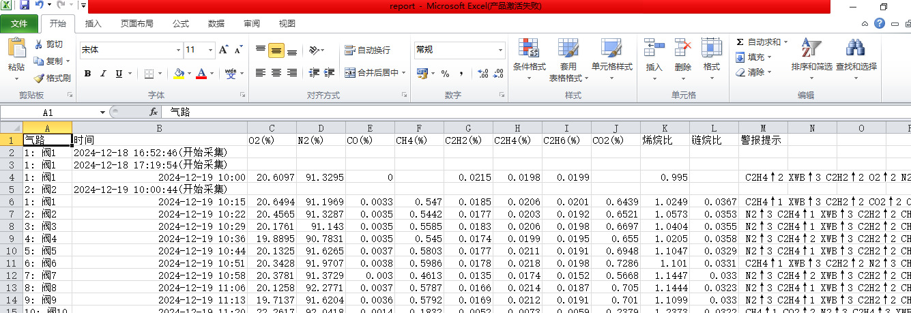The image size is (911, 313).
Task: Click the Format Painter brush icon
Action: click(40, 78)
